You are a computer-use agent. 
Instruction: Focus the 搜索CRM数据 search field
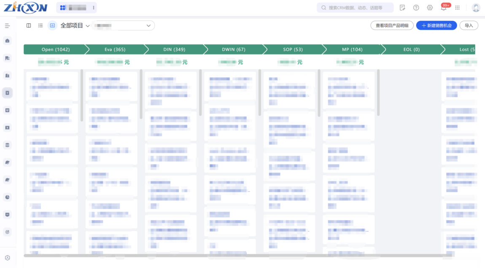point(355,8)
